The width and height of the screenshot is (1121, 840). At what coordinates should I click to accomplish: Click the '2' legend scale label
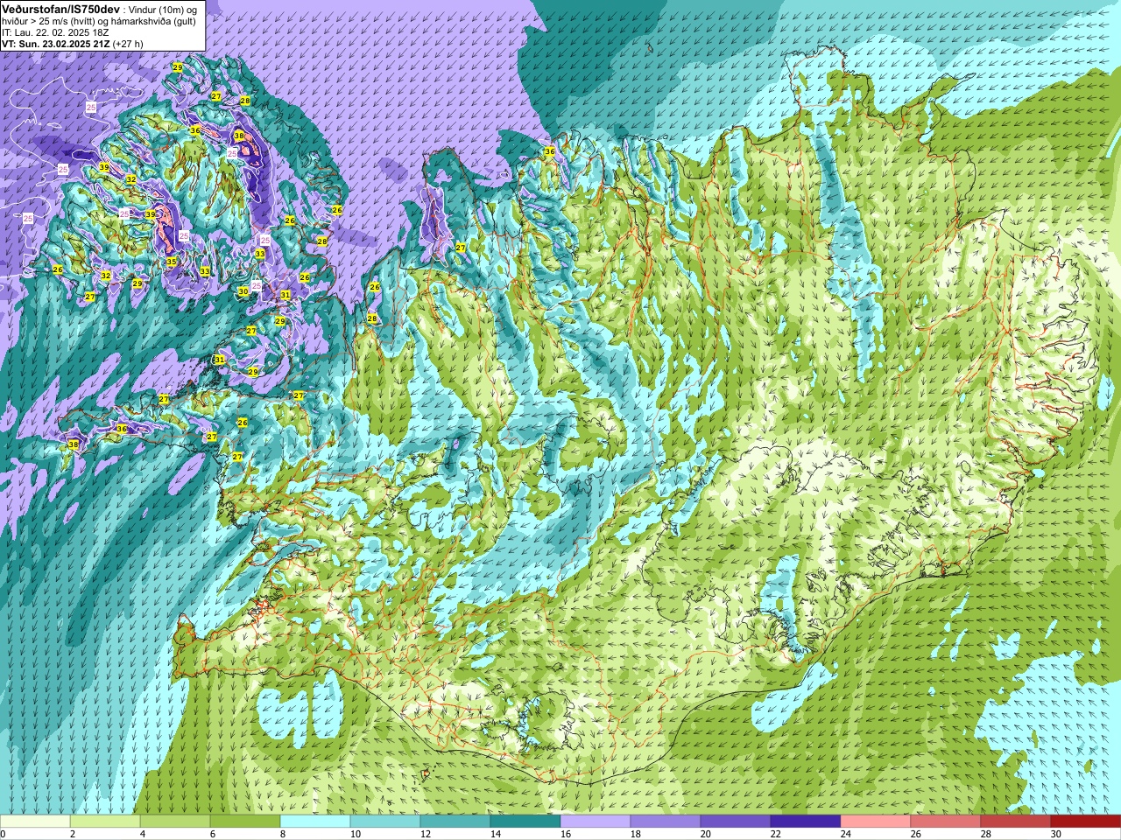[x=72, y=834]
